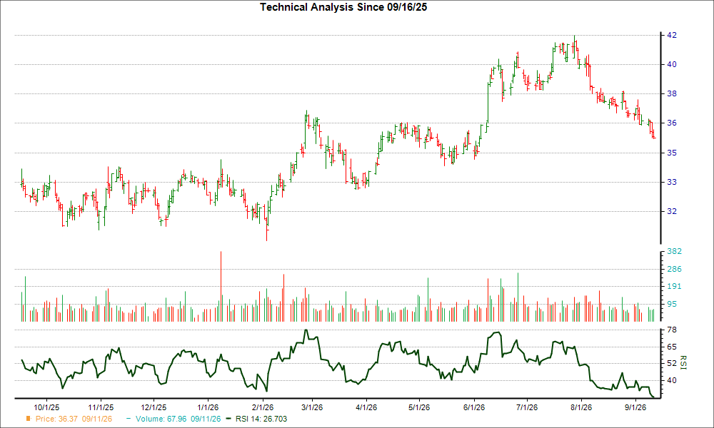Click the 12/1/25 date label
The height and width of the screenshot is (428, 714).
pyautogui.click(x=154, y=407)
